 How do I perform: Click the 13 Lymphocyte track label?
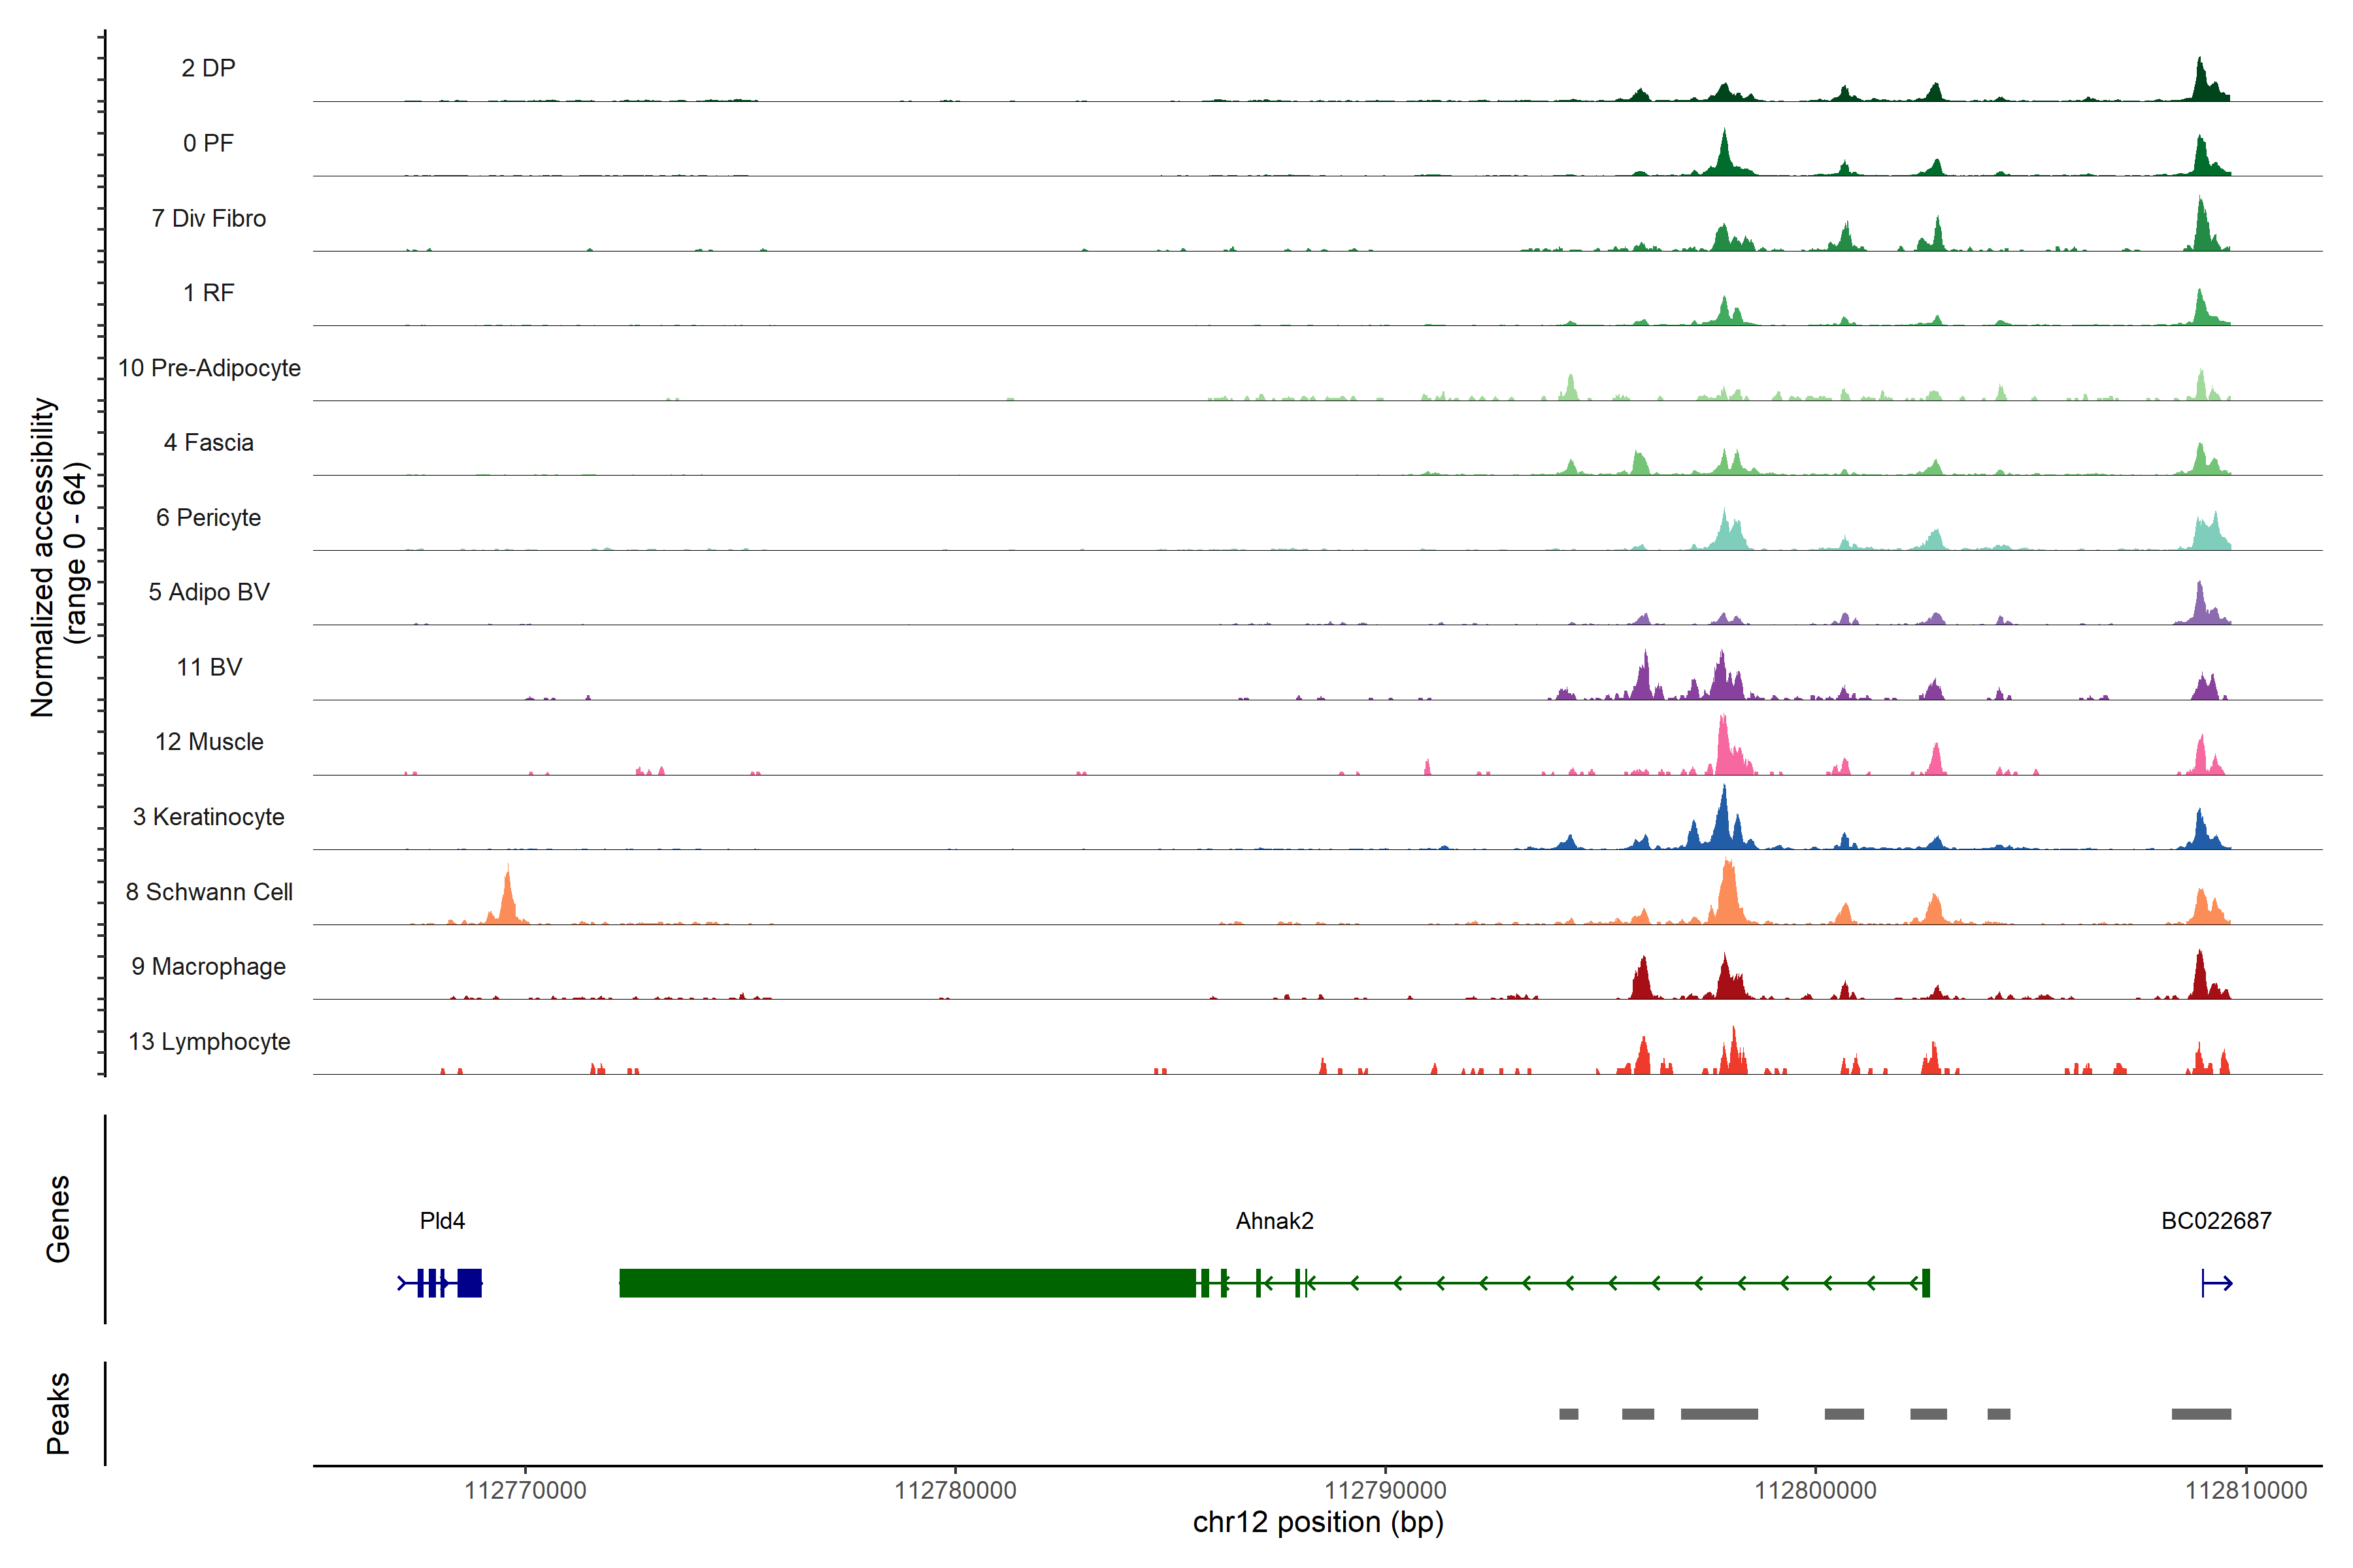209,1042
